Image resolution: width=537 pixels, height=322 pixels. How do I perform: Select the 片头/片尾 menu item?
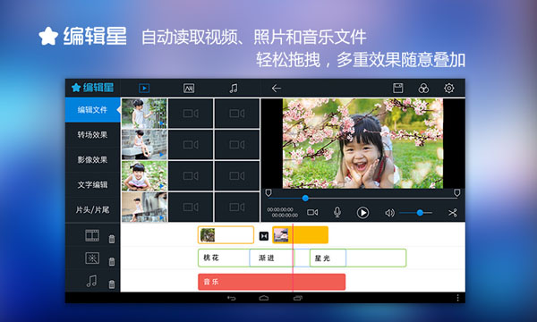click(92, 210)
